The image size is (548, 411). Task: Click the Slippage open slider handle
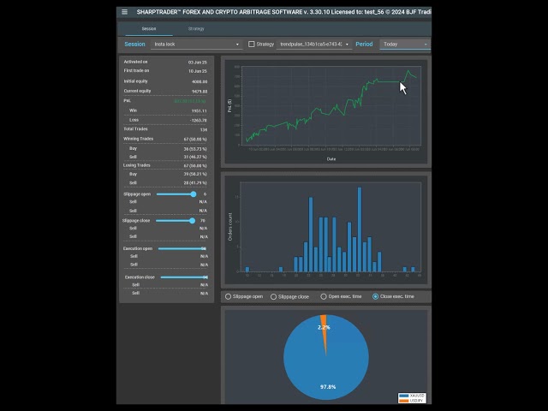pyautogui.click(x=194, y=194)
